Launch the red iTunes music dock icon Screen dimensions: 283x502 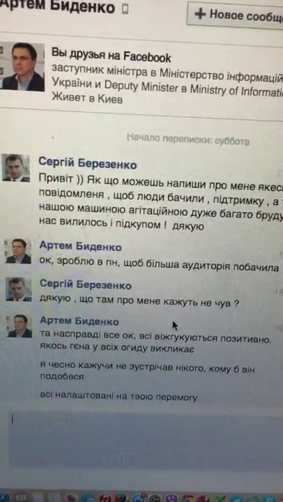click(105, 499)
